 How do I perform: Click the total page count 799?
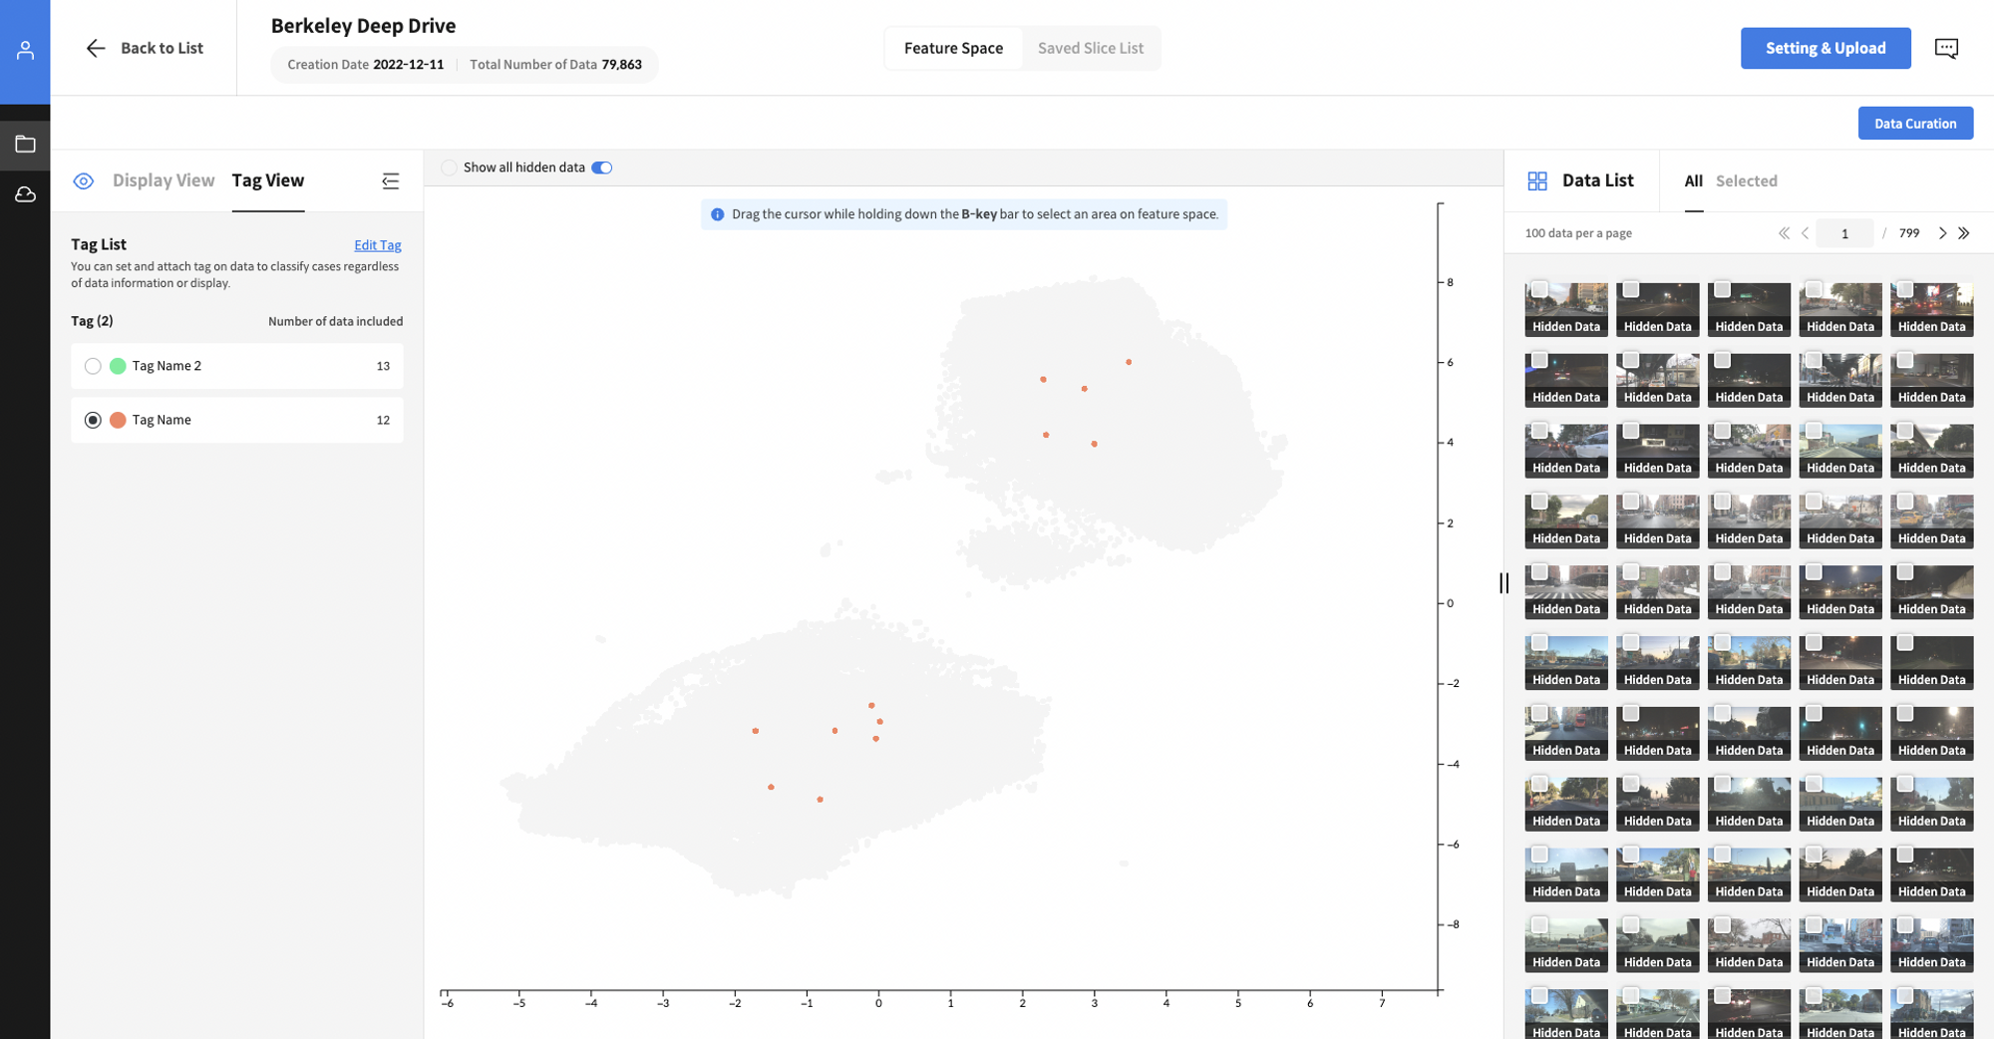(1909, 233)
